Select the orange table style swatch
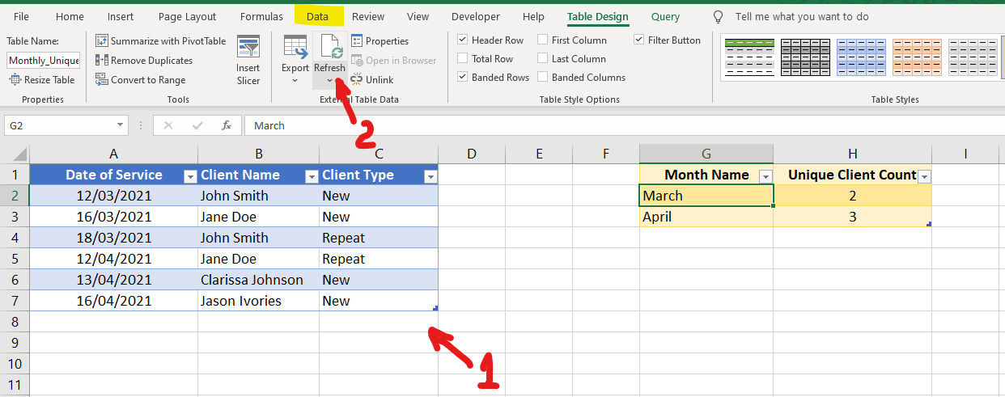 (x=917, y=57)
